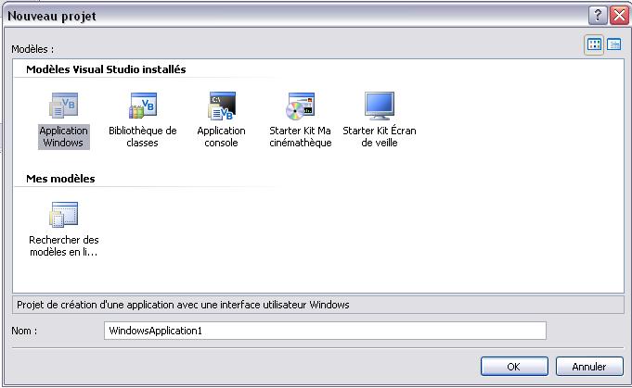
Task: Click the 'Application Windows' text label
Action: pyautogui.click(x=63, y=137)
